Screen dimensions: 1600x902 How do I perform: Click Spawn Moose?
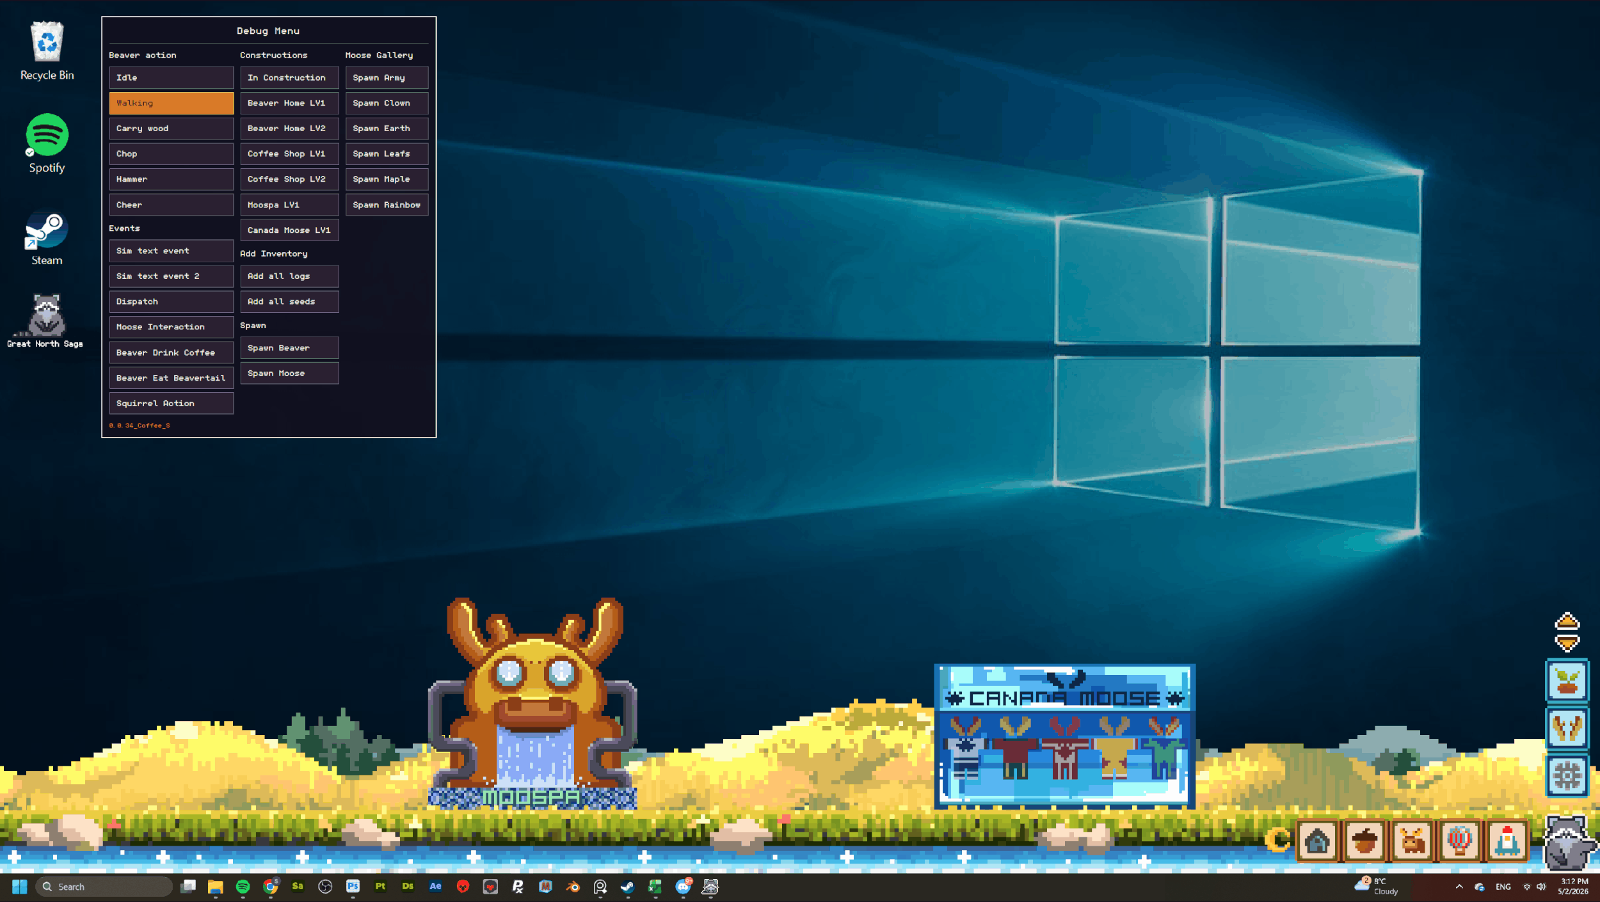[289, 373]
